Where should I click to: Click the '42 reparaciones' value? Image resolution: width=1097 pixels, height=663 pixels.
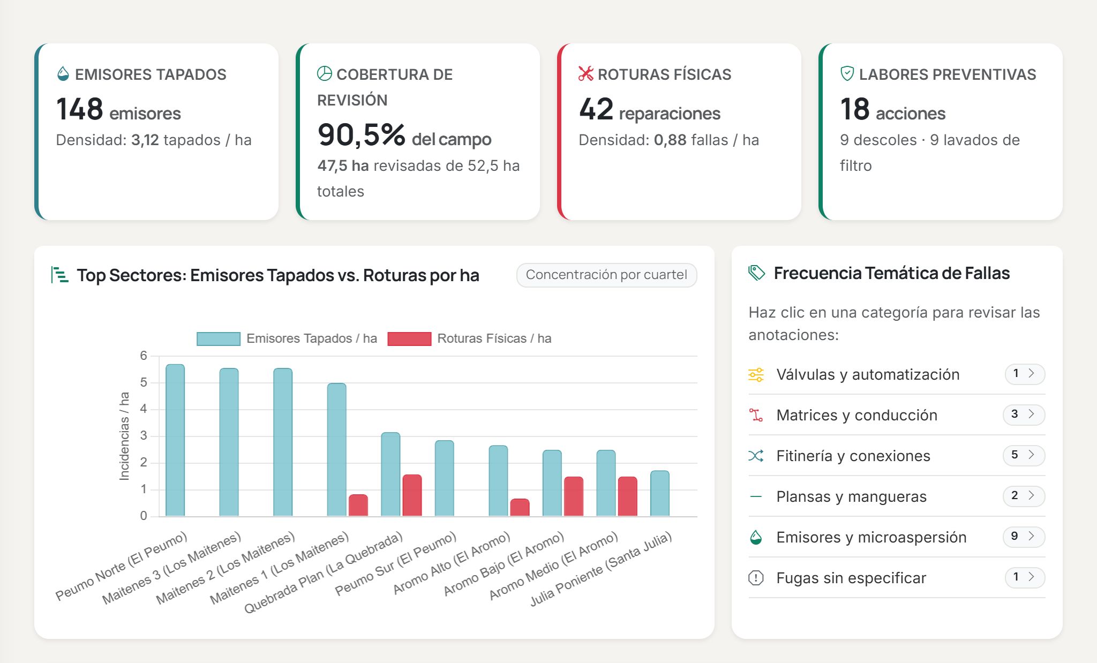tap(650, 110)
